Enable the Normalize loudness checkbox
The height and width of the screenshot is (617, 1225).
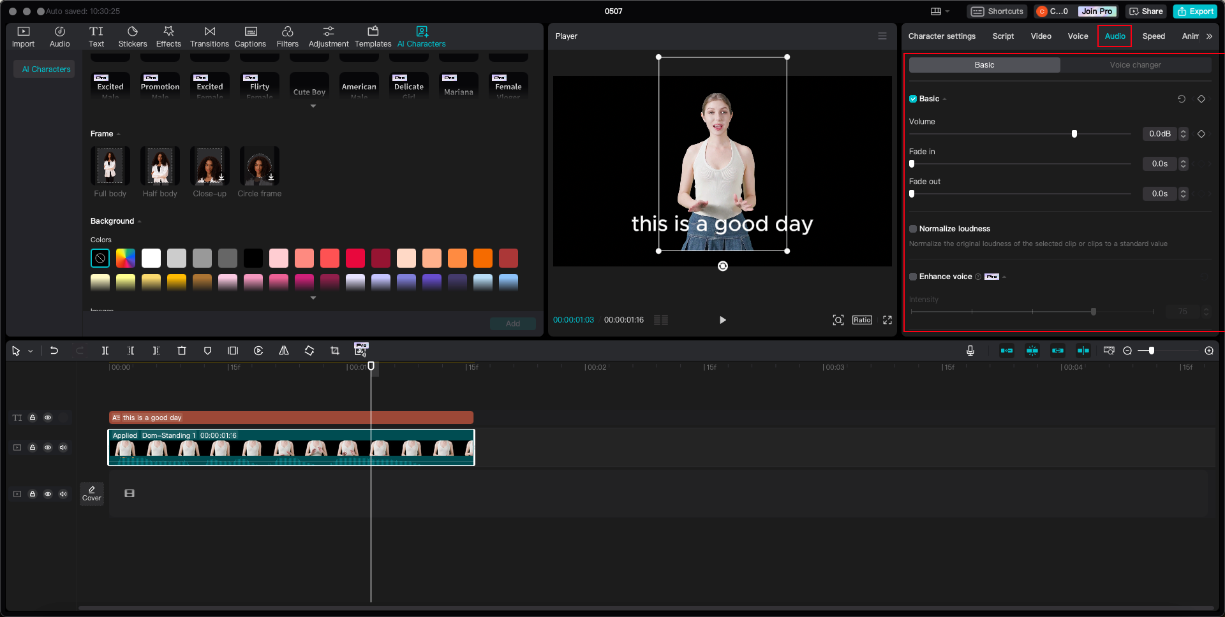(912, 228)
